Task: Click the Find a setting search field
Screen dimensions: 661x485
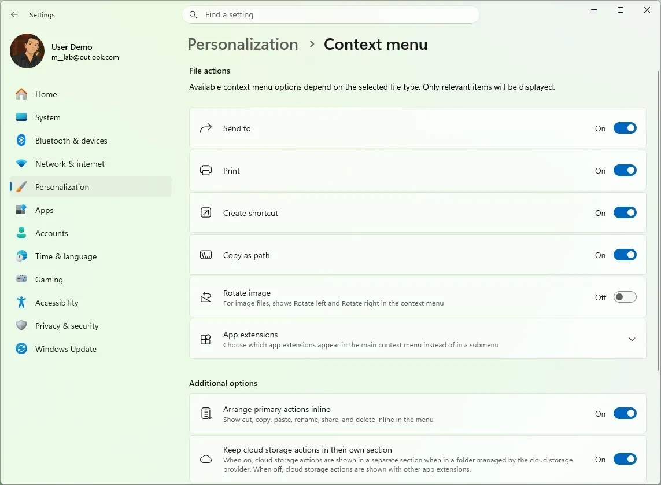Action: click(x=331, y=15)
